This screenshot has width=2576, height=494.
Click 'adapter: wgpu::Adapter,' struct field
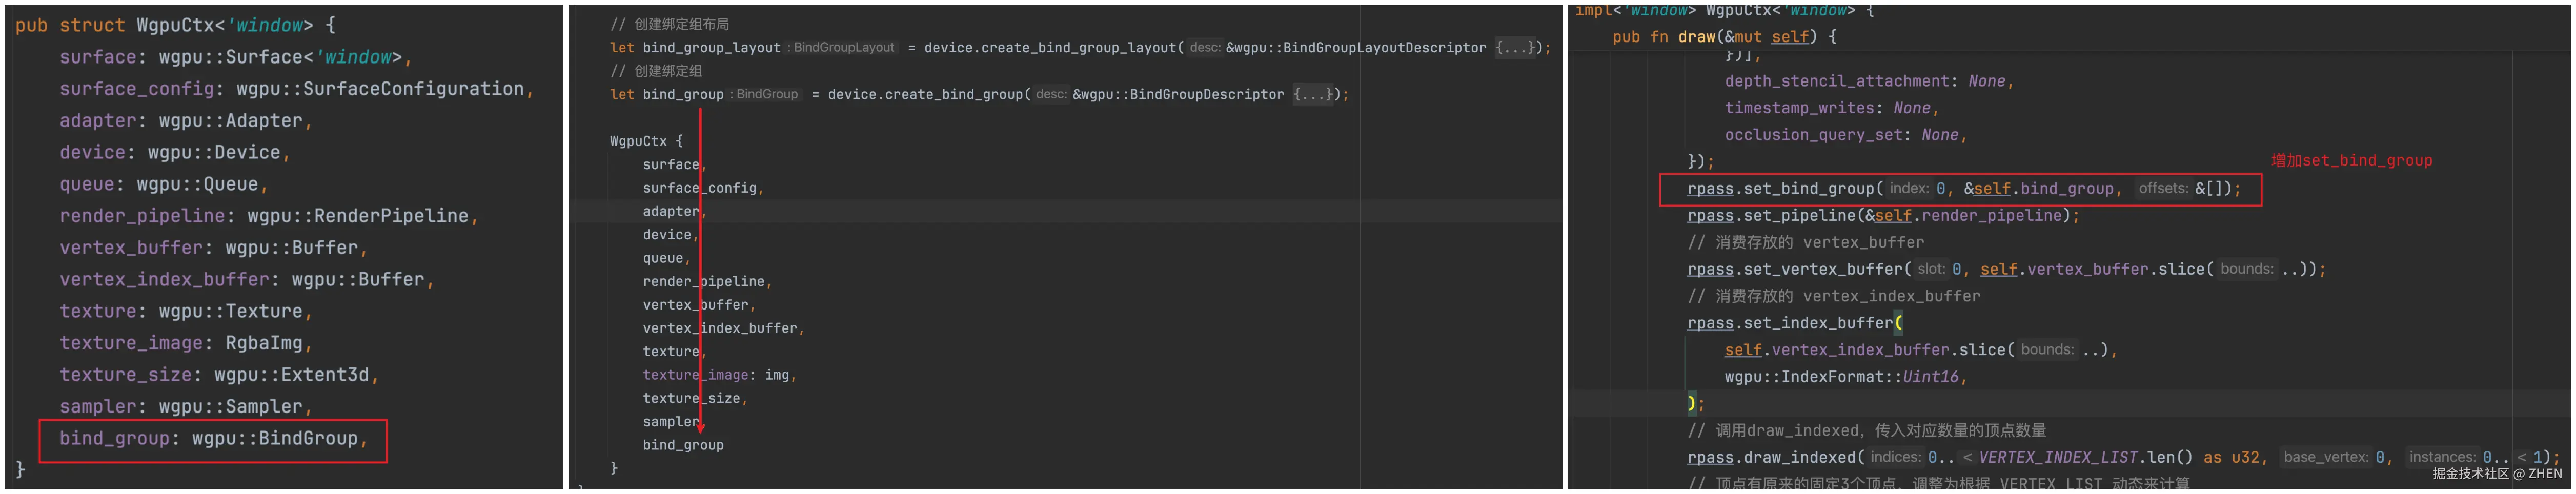(x=185, y=121)
